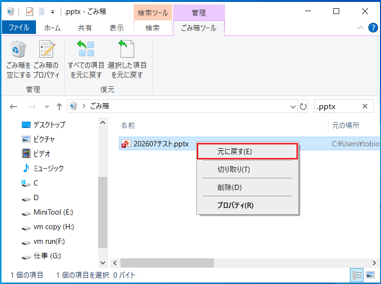Open vm run(F:) drive

(x=43, y=241)
